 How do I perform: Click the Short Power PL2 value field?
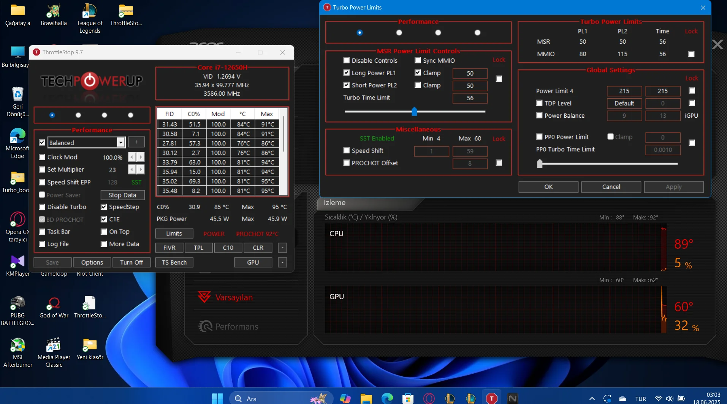(470, 86)
